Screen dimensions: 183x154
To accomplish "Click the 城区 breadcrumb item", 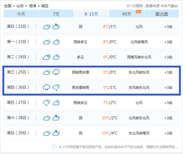I will (45, 6).
